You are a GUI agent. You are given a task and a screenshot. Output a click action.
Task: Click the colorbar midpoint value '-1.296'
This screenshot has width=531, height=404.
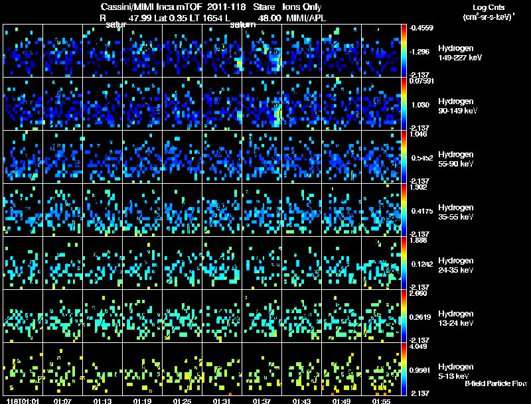419,52
